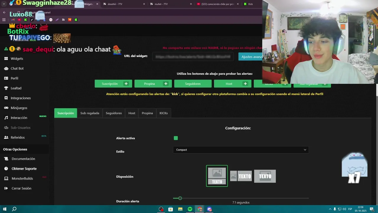Viewport: 378px width, 213px height.
Task: Close the dosehiii - 7TV tab
Action: point(144,4)
